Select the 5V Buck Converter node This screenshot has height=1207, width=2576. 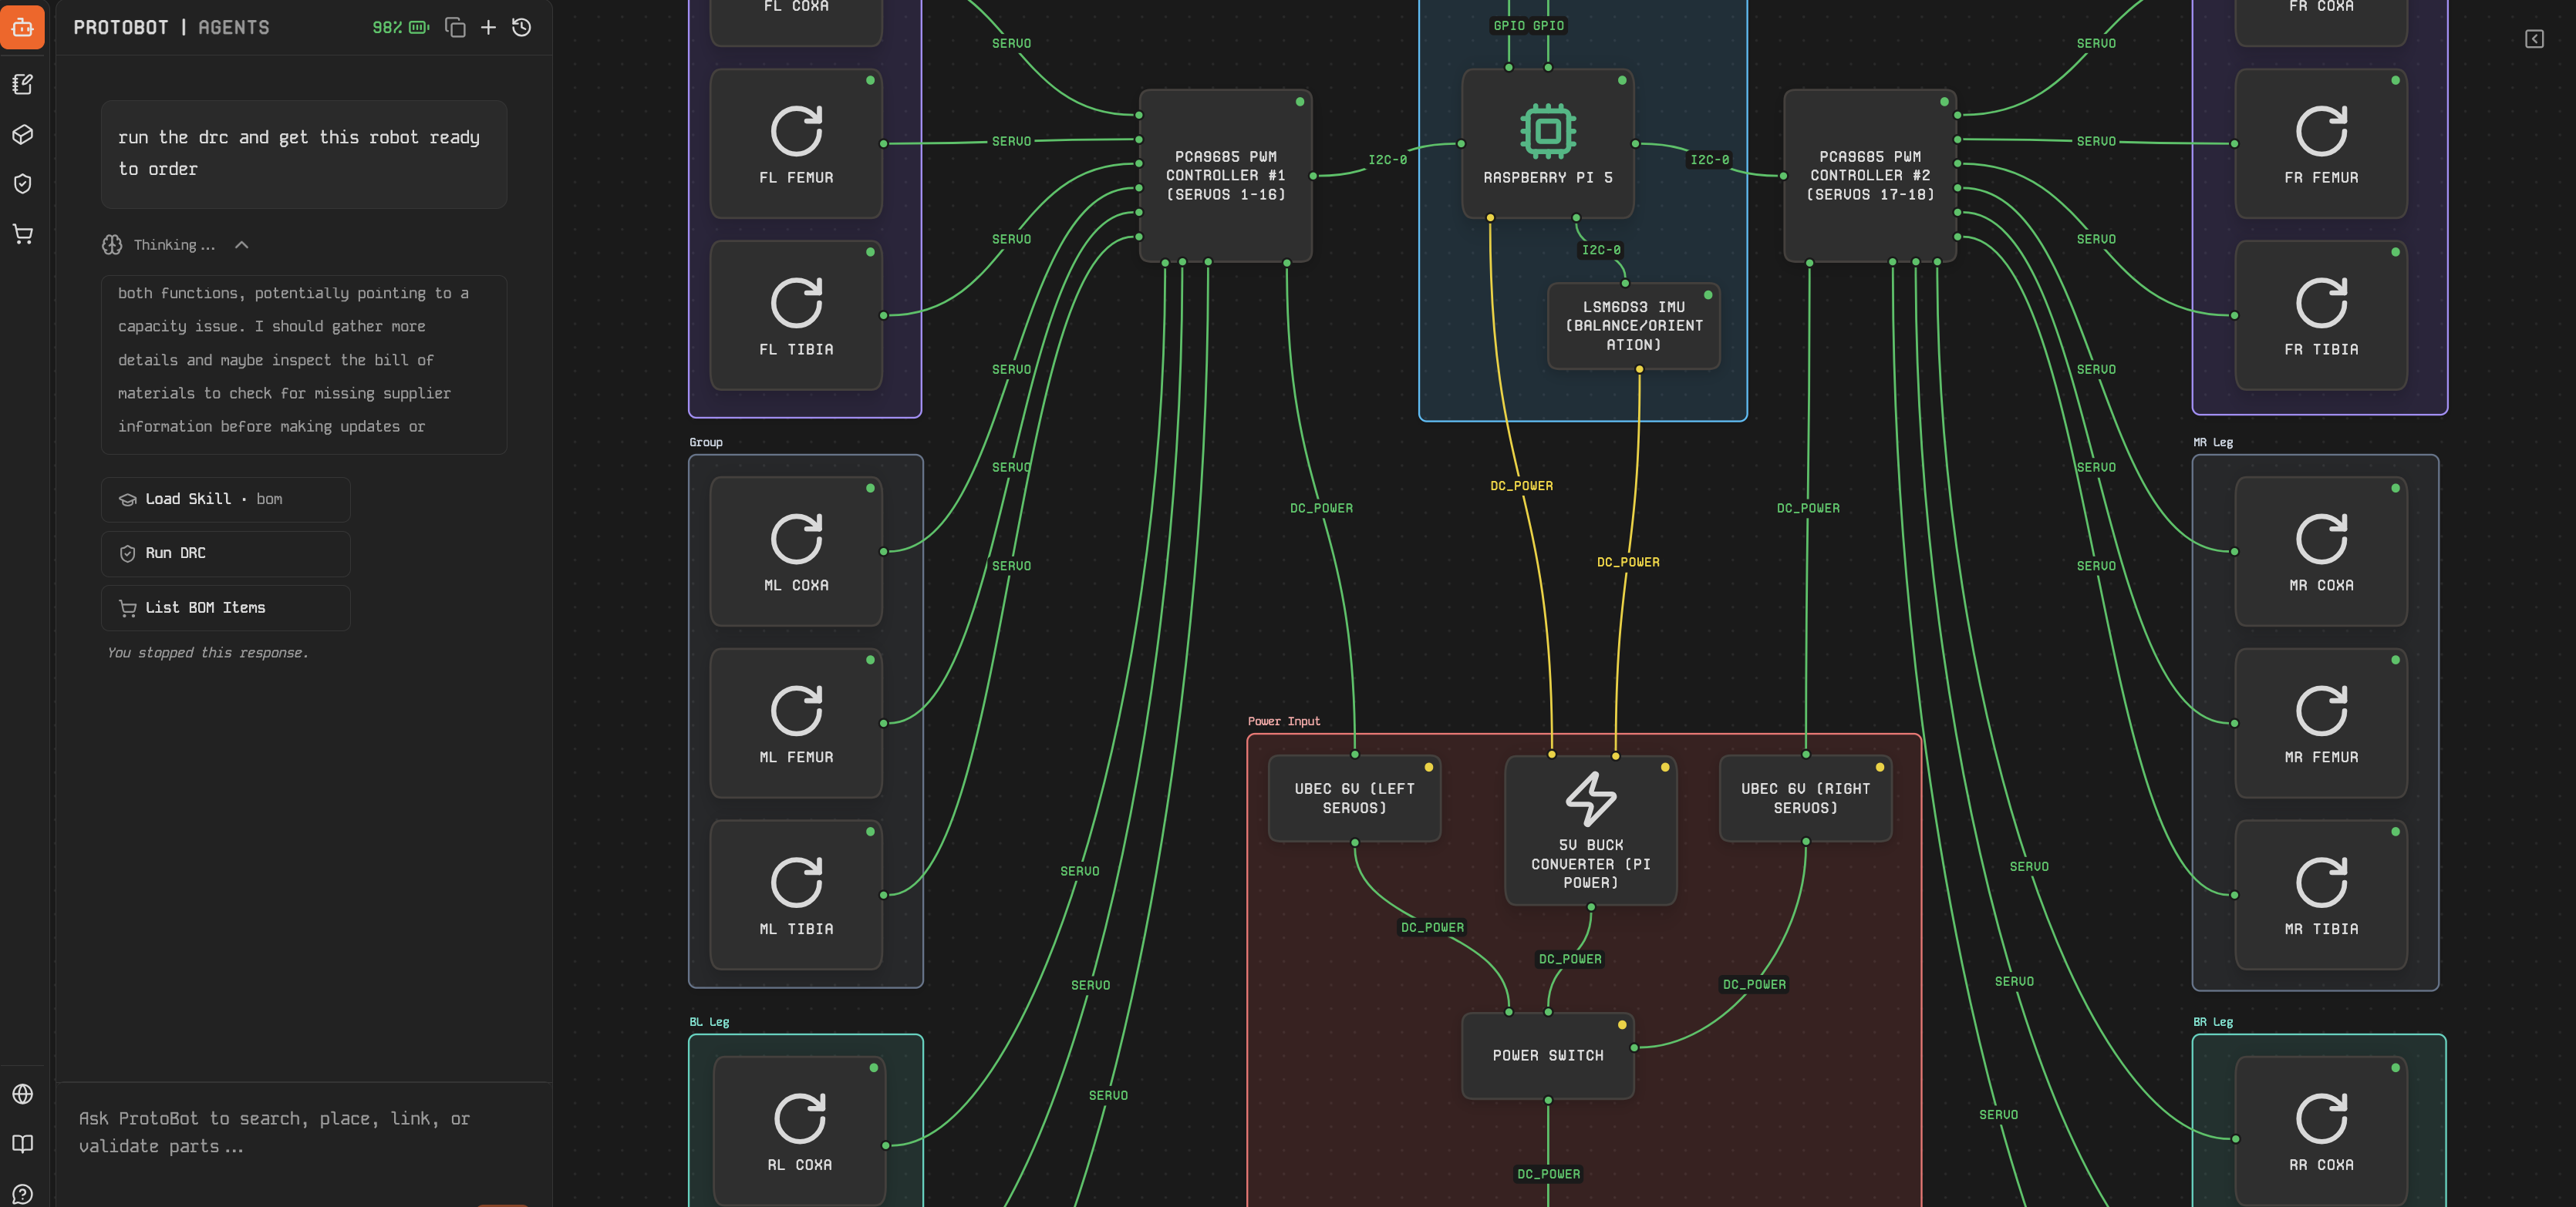1591,830
